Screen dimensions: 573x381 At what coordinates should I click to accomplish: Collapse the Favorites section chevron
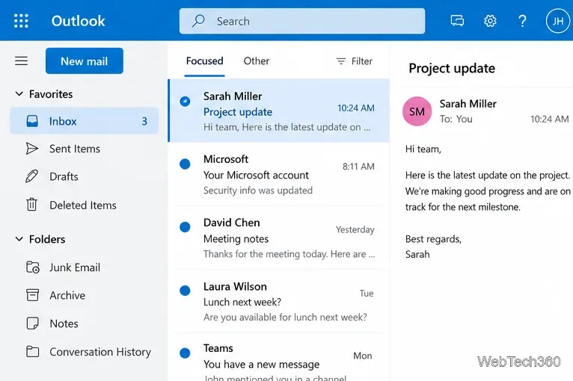[x=19, y=94]
